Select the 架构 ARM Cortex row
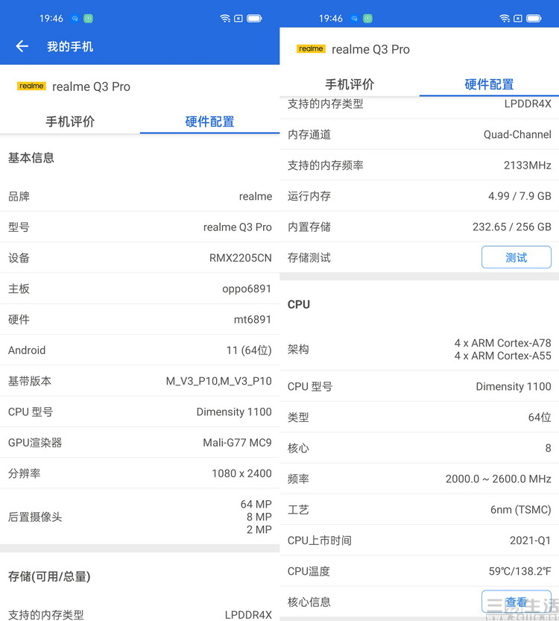Viewport: 559px width, 621px height. [x=419, y=349]
